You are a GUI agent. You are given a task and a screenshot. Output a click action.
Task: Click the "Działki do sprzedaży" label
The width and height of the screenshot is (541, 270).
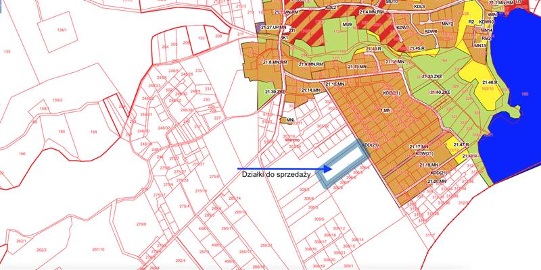coord(276,175)
